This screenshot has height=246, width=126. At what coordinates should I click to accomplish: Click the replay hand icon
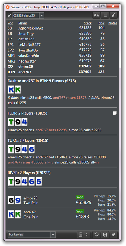click(x=97, y=234)
